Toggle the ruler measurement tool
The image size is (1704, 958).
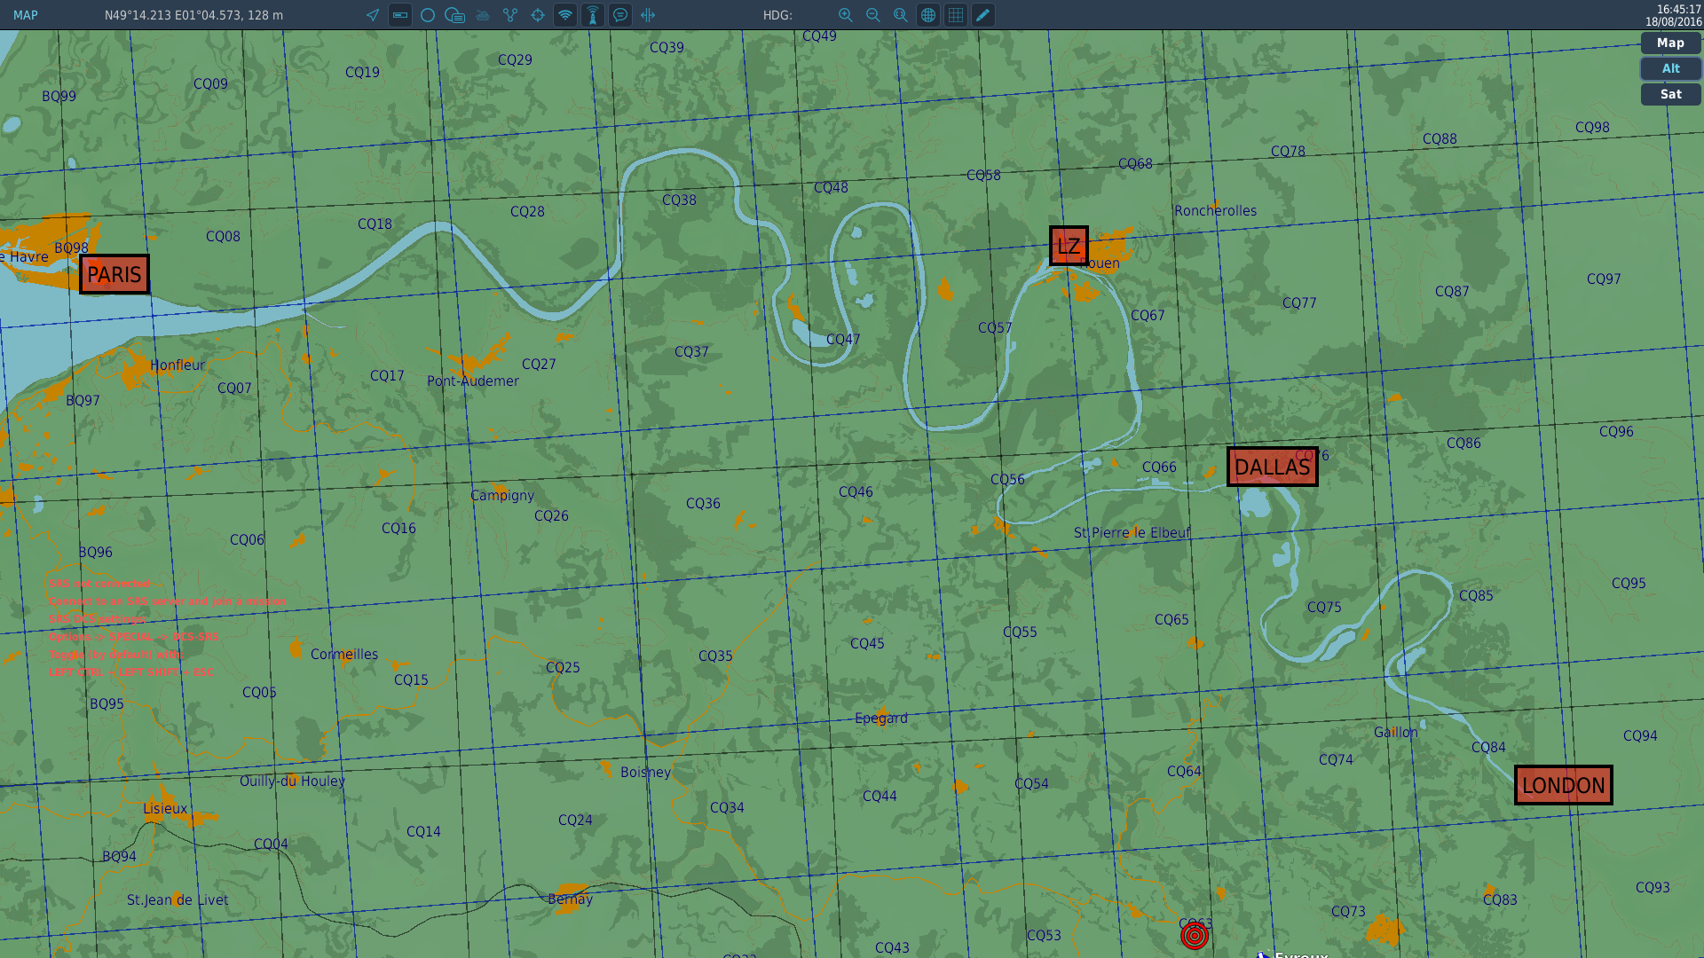click(x=400, y=15)
